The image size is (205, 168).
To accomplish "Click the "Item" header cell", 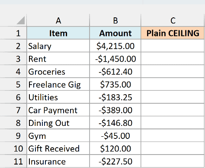I will click(58, 33).
